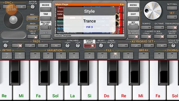This screenshot has height=101, width=179.
Task: Click STYLE TO KBD SET knob
Action: (173, 45)
